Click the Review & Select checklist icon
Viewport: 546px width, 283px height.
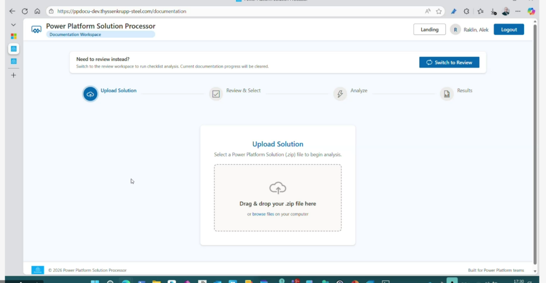coord(216,94)
